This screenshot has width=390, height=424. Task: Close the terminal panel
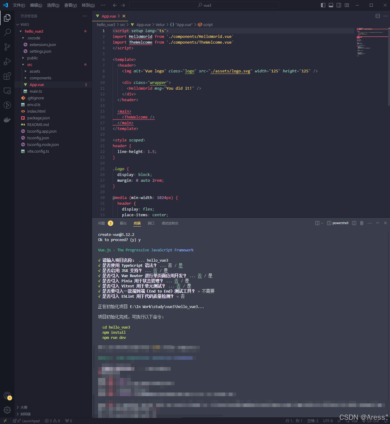pos(385,223)
